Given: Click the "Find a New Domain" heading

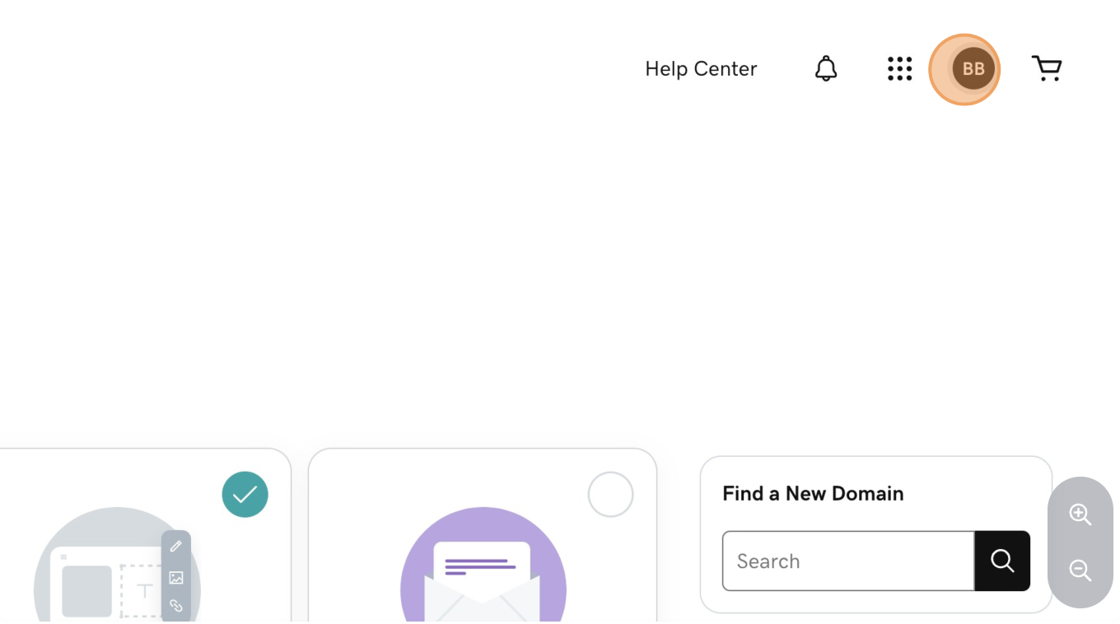Looking at the screenshot, I should click(813, 493).
